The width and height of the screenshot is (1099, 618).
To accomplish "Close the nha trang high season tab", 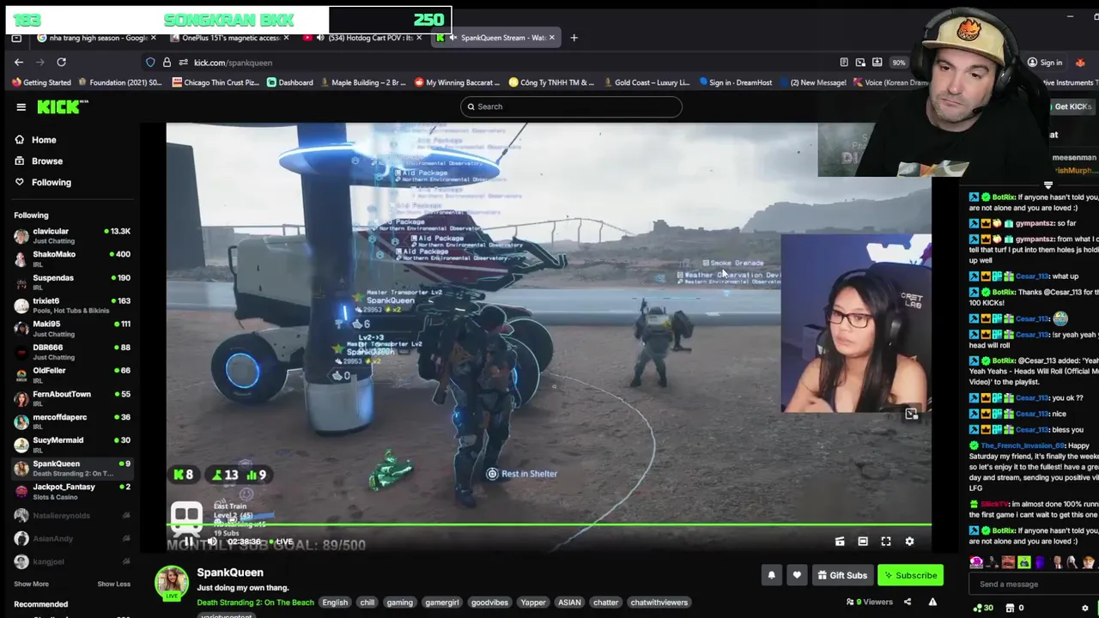I will click(x=154, y=38).
